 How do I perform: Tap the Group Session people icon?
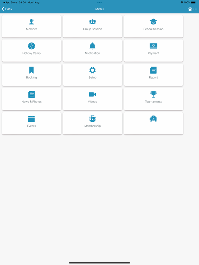coord(92,22)
